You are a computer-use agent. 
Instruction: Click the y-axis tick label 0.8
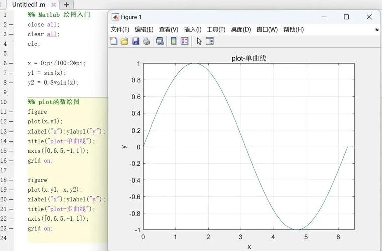tap(136, 80)
